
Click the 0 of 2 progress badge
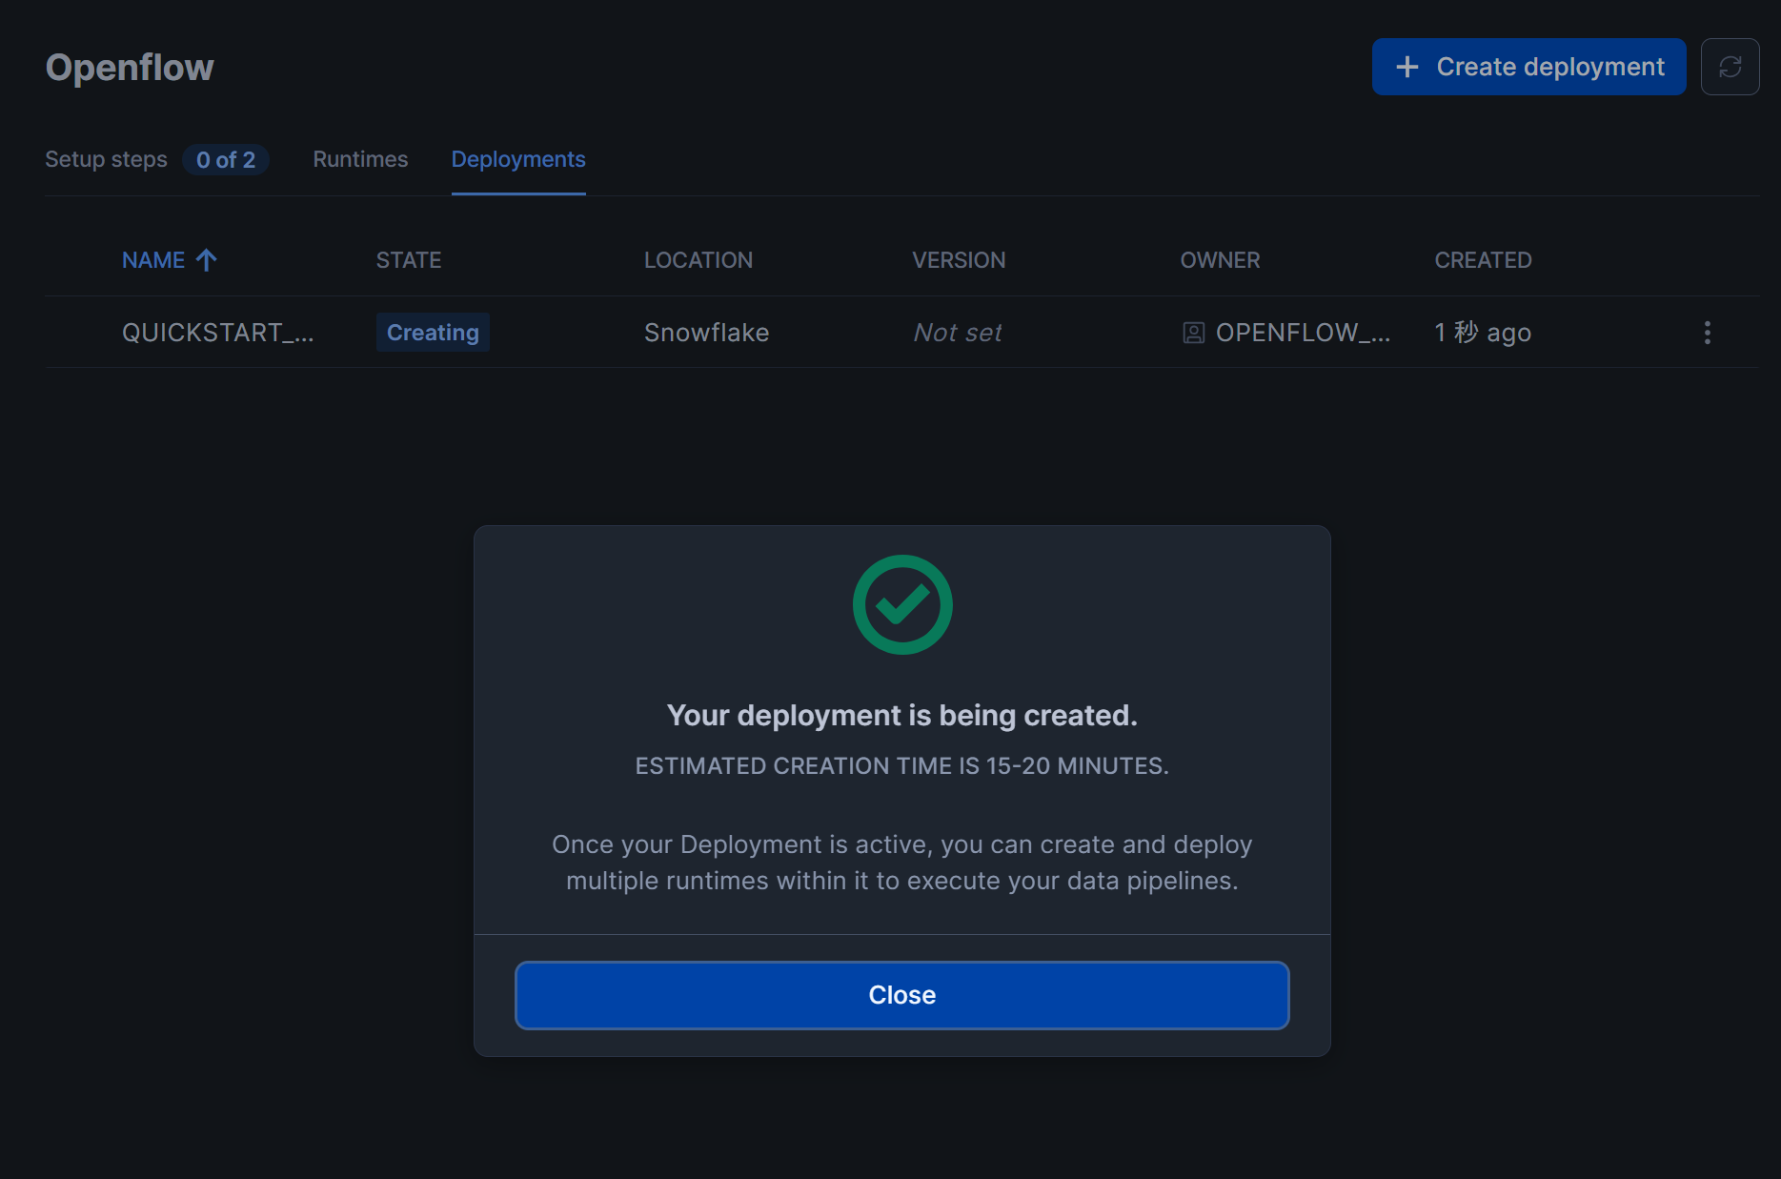(x=226, y=160)
